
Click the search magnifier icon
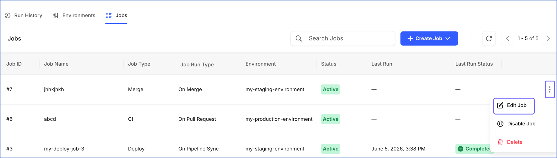[299, 38]
